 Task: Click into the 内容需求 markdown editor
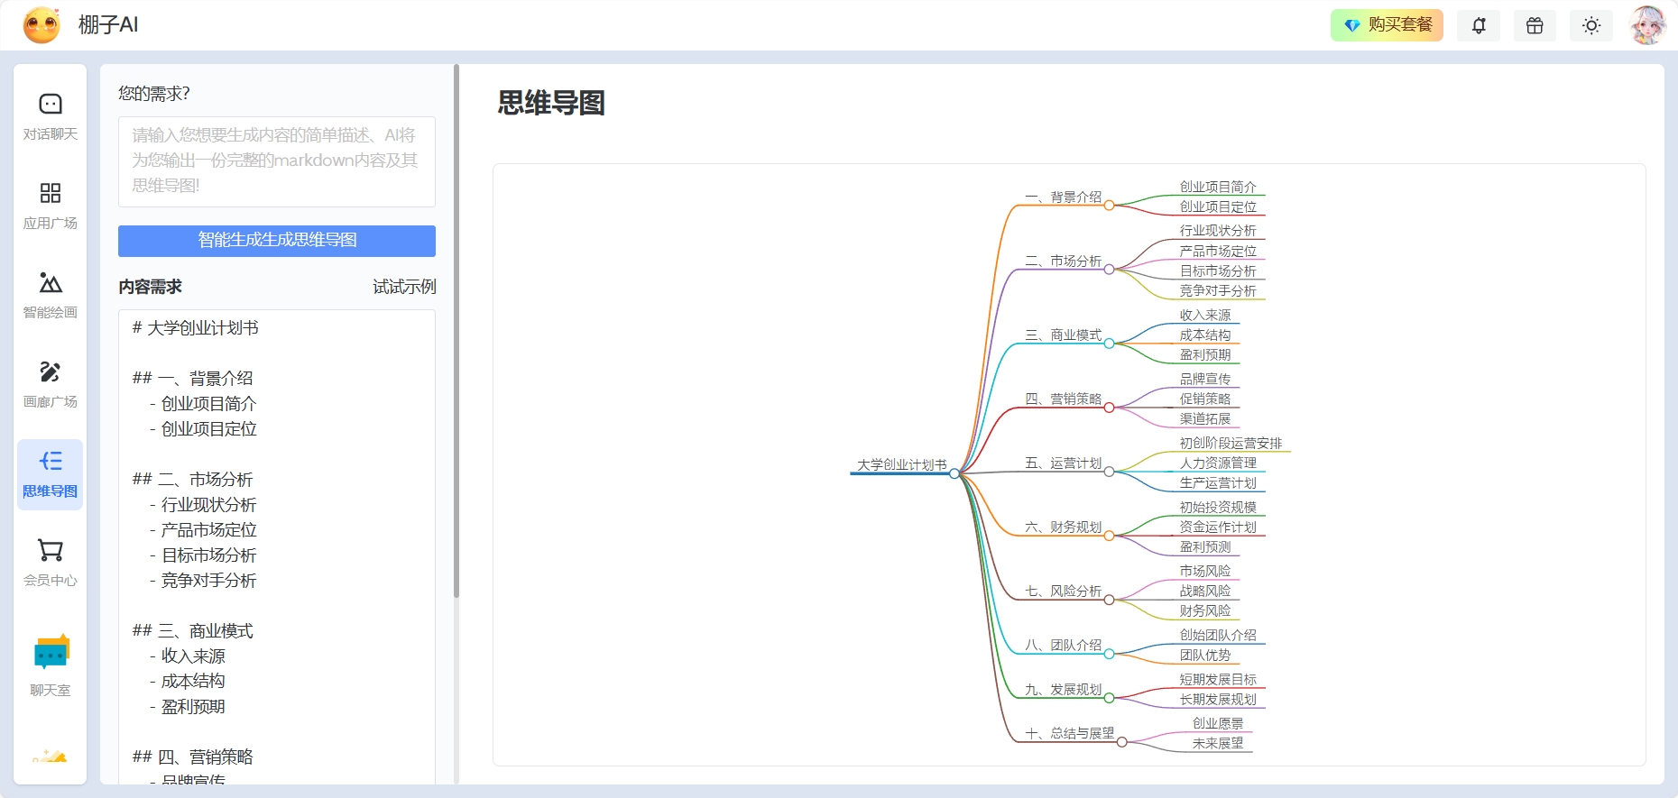pyautogui.click(x=277, y=546)
